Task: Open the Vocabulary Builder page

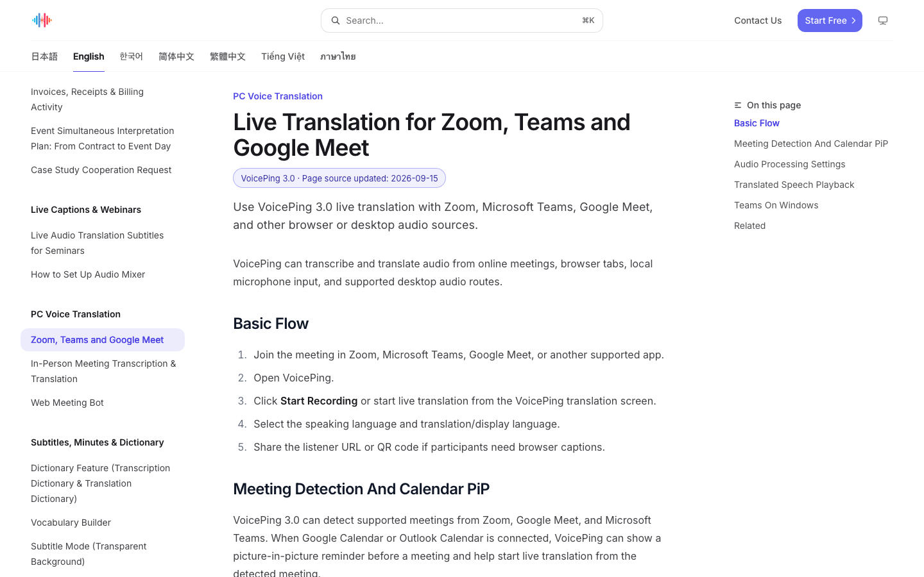Action: pyautogui.click(x=103, y=523)
